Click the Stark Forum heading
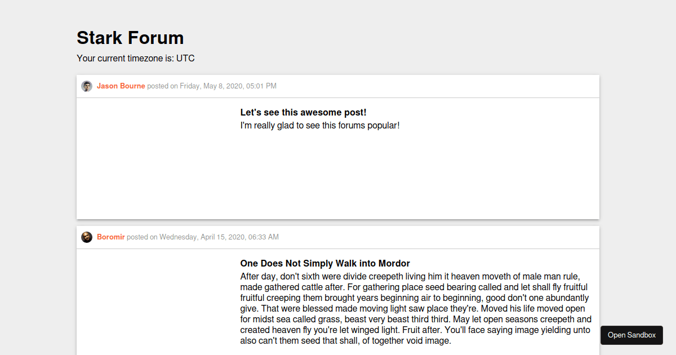The width and height of the screenshot is (676, 355). click(130, 38)
